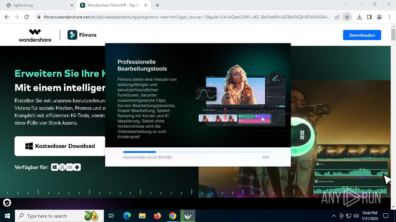Close the Wondershare Filmora tab
Viewport: 396px width, 222px height.
click(x=146, y=5)
